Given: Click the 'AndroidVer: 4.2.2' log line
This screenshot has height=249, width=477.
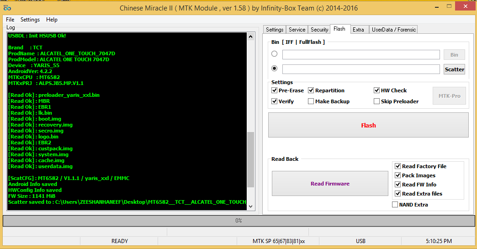Looking at the screenshot, I should (30, 71).
